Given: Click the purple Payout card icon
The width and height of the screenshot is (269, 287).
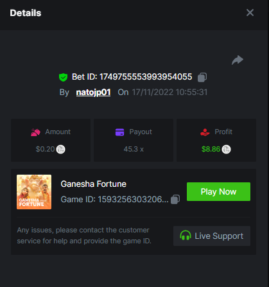Looking at the screenshot, I should (119, 132).
